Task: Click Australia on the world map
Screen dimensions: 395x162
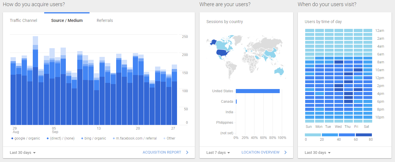Action: (x=279, y=71)
